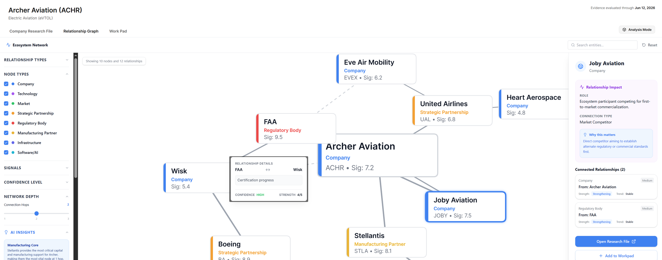Collapse the Network Depth section
Image resolution: width=662 pixels, height=260 pixels.
click(36, 196)
